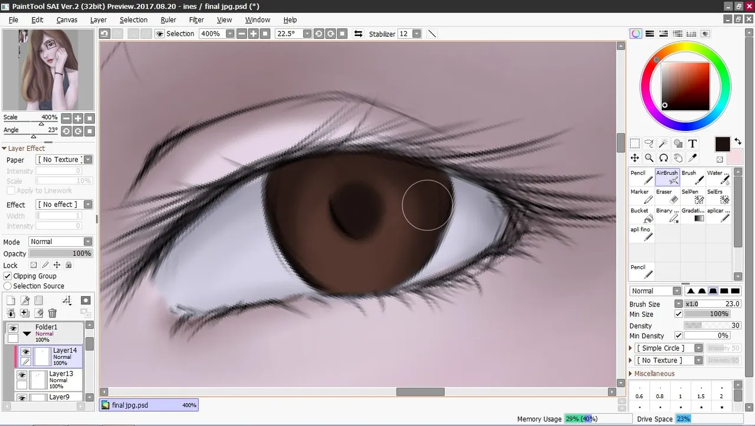Click the foreground color swatch
This screenshot has width=755, height=426.
tap(723, 144)
